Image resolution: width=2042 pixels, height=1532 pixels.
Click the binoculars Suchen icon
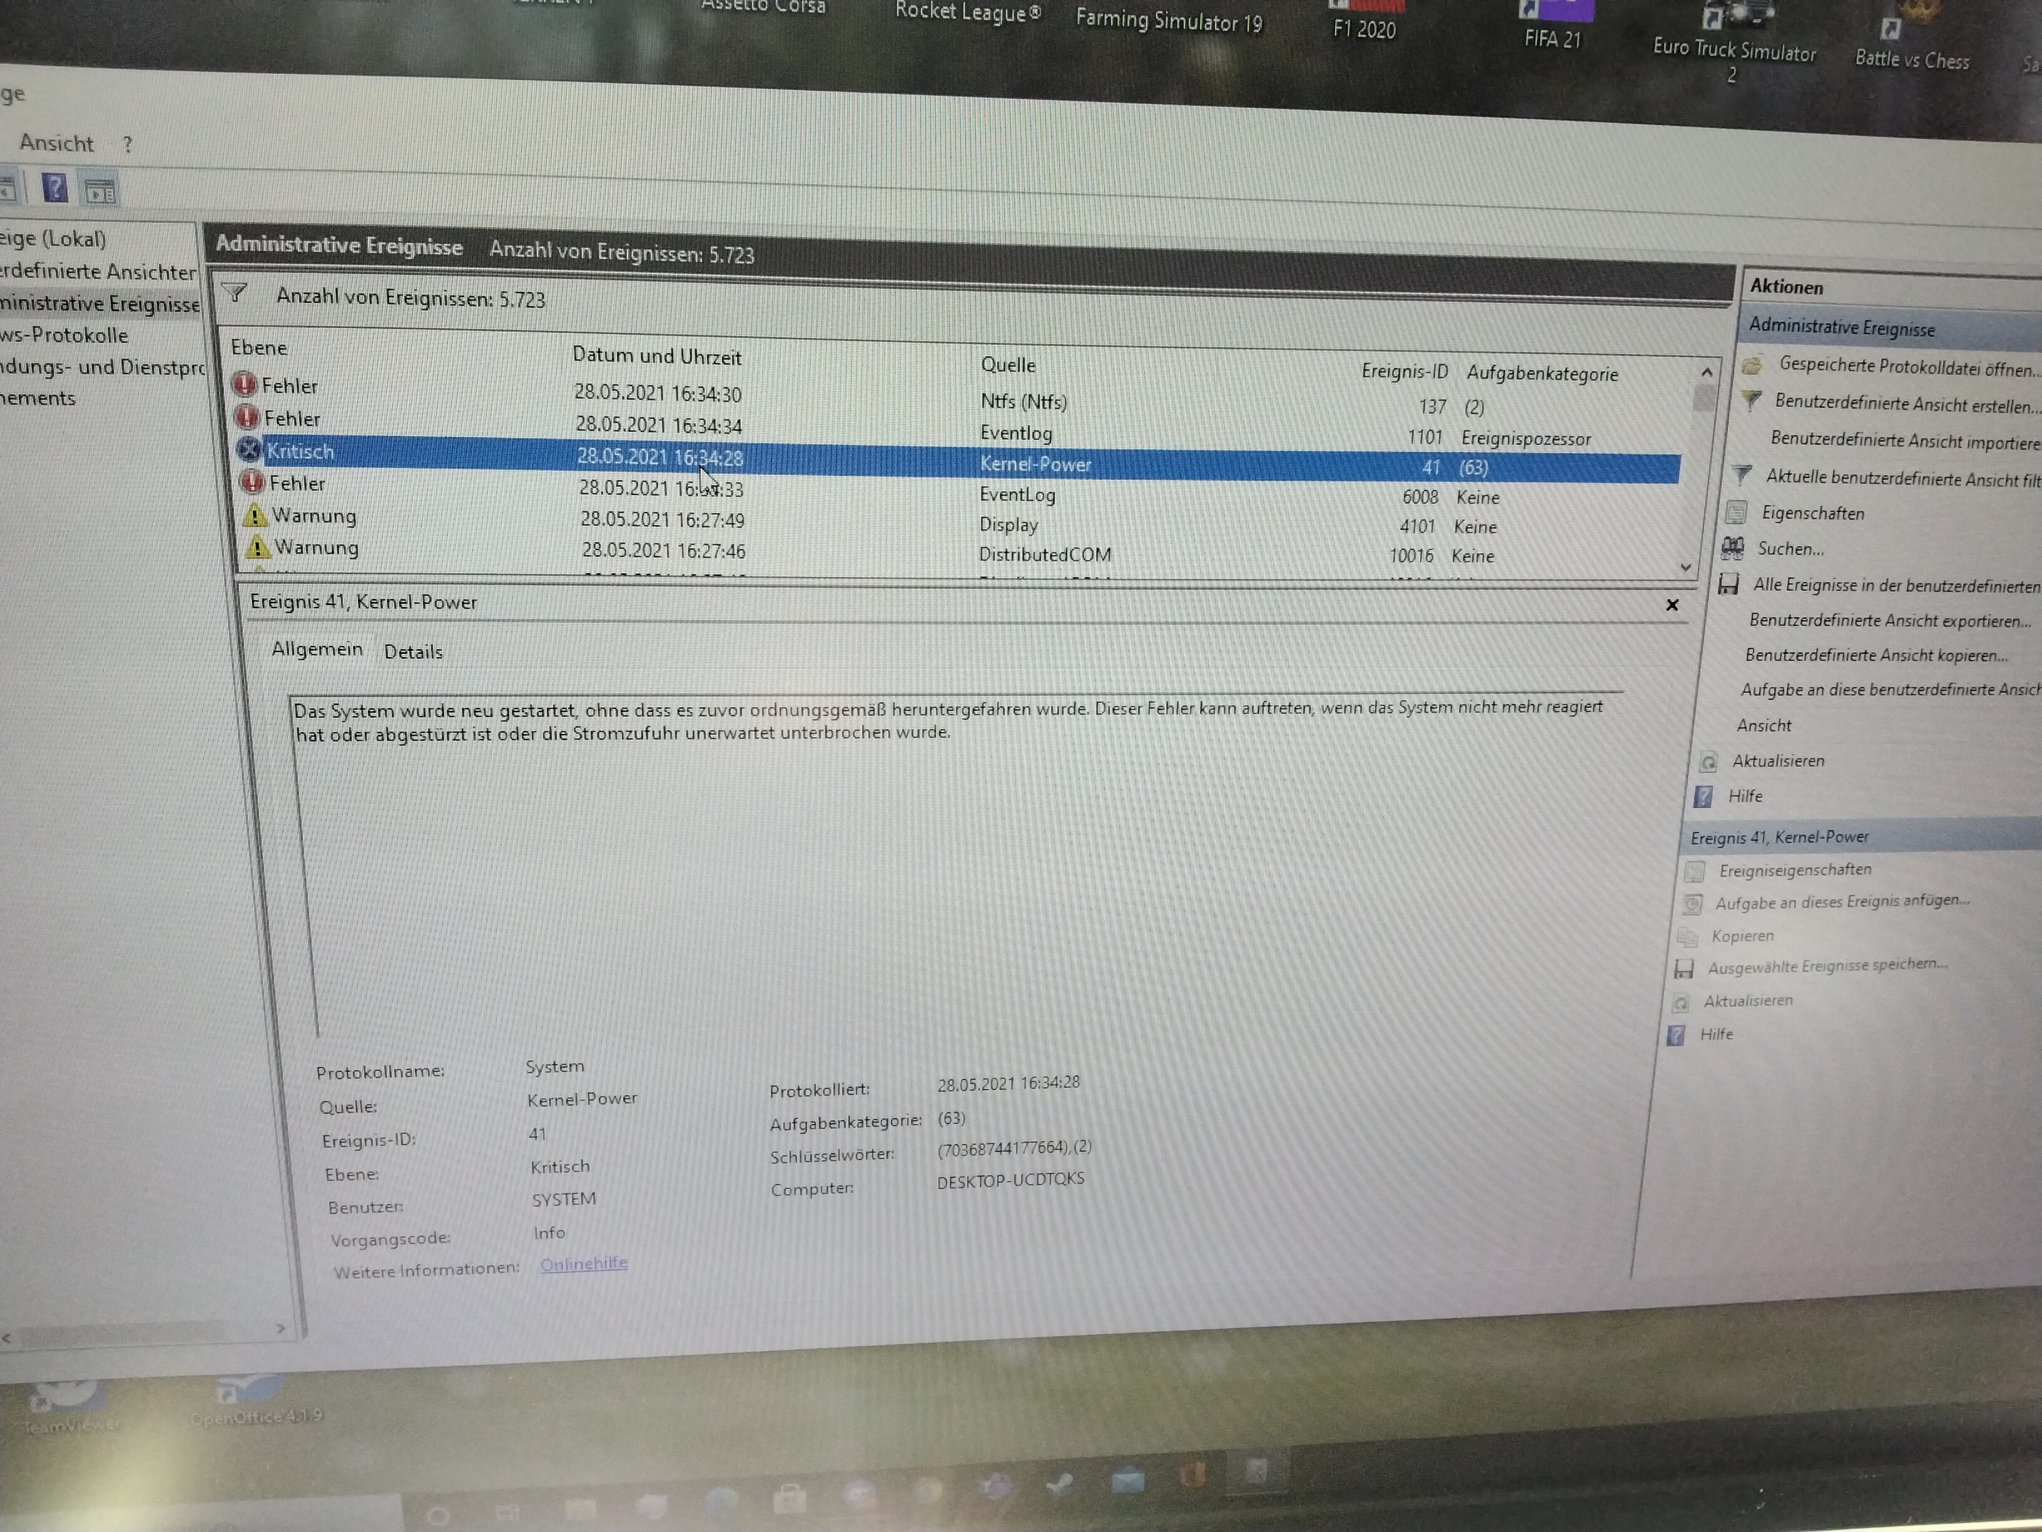[1733, 548]
